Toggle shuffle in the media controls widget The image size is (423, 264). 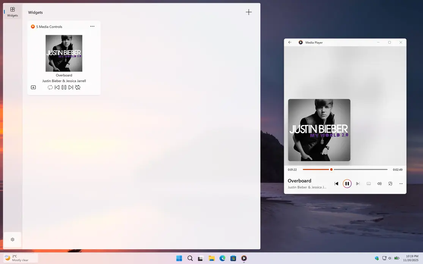click(78, 87)
